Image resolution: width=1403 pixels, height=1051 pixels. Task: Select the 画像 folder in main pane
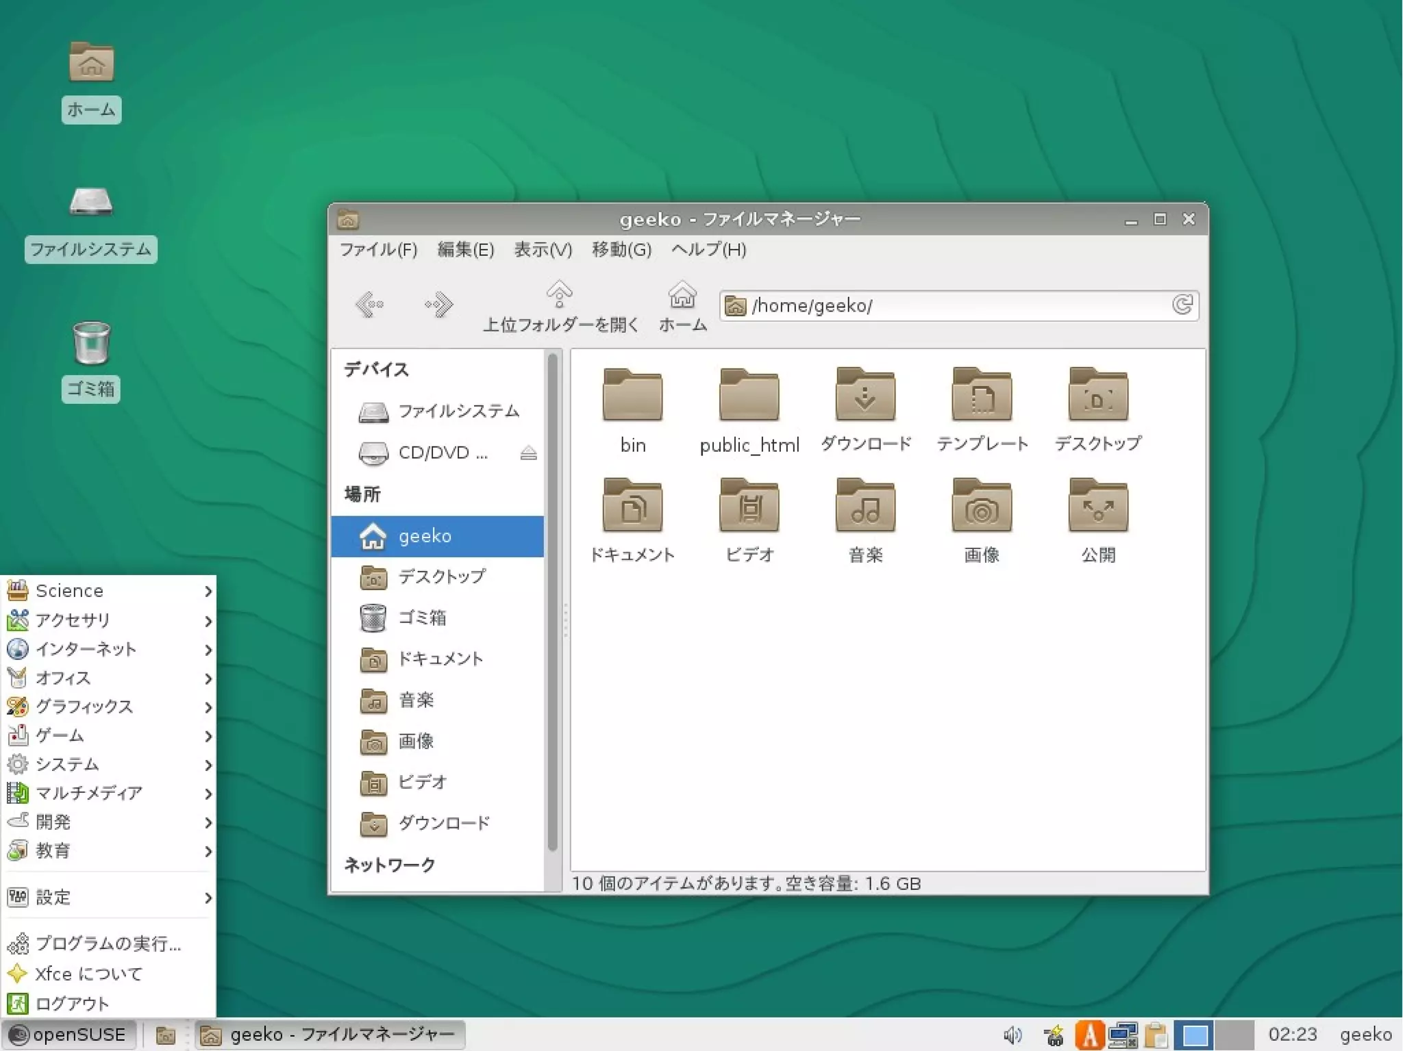(982, 521)
